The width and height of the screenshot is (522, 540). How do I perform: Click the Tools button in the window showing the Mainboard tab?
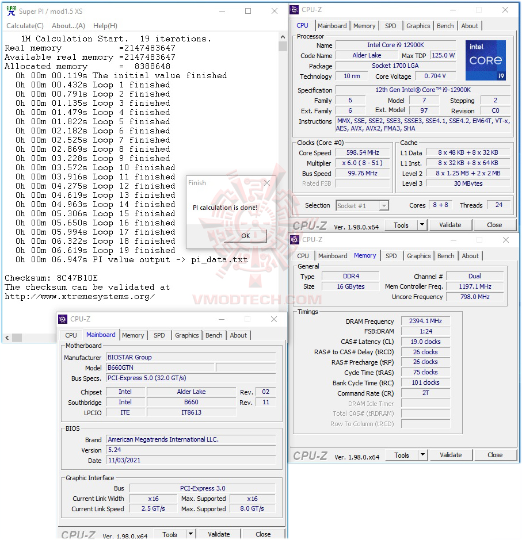click(170, 534)
